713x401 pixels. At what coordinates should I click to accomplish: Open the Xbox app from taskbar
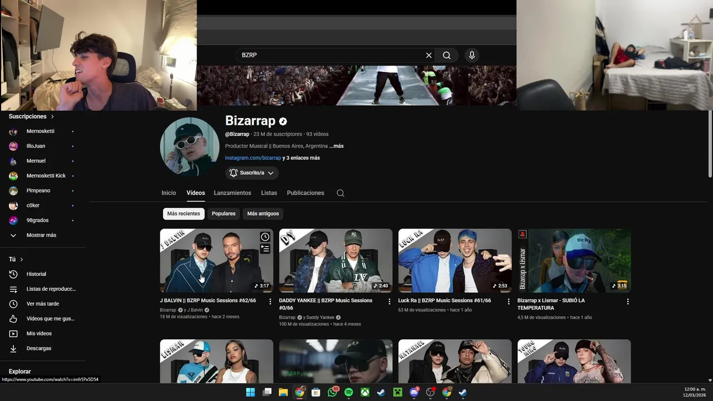(x=365, y=392)
